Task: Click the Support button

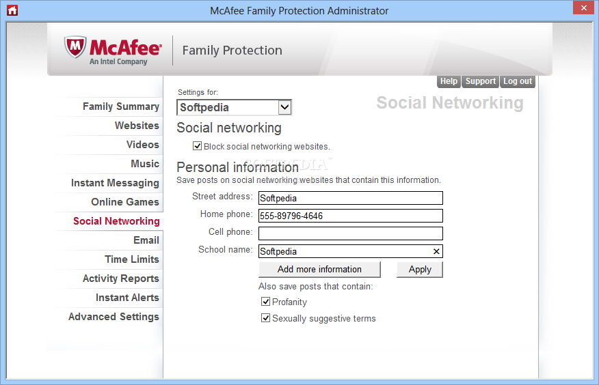Action: point(480,81)
